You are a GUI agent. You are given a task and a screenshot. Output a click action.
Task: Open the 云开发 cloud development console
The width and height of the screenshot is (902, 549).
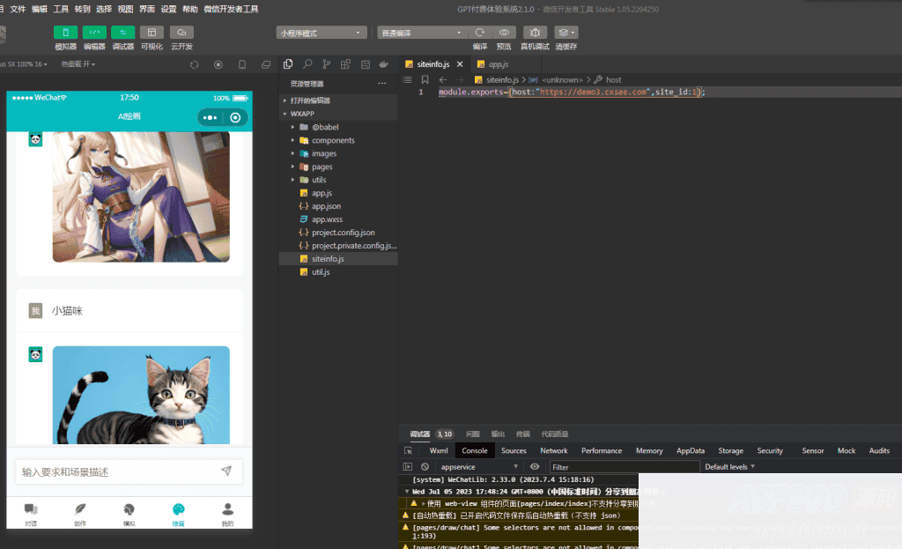click(181, 33)
